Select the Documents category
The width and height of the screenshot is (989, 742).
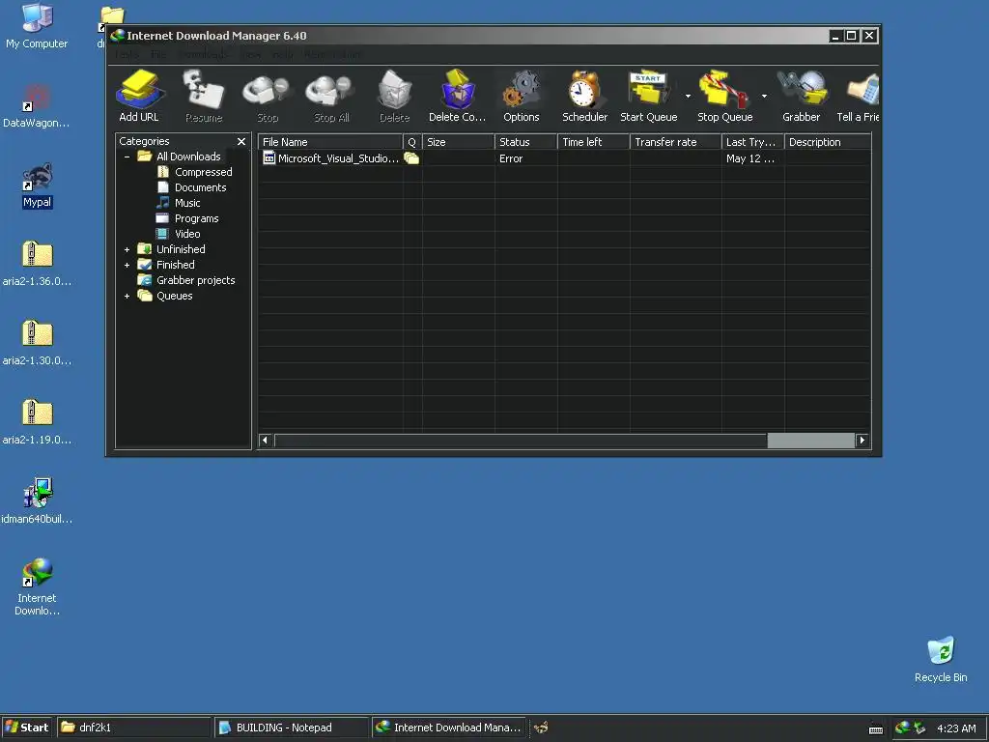(x=200, y=187)
